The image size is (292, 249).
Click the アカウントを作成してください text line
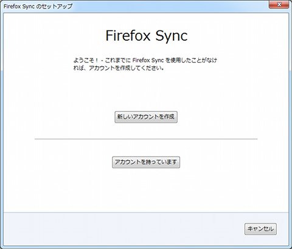(x=119, y=68)
